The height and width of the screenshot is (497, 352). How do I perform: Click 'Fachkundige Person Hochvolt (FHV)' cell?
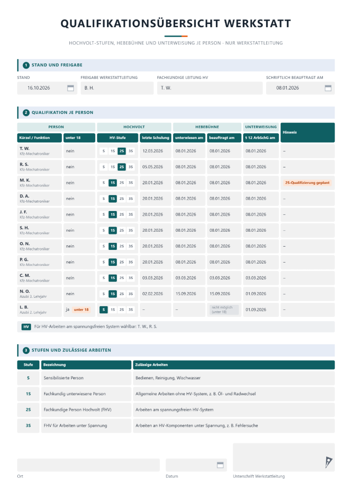(86, 410)
